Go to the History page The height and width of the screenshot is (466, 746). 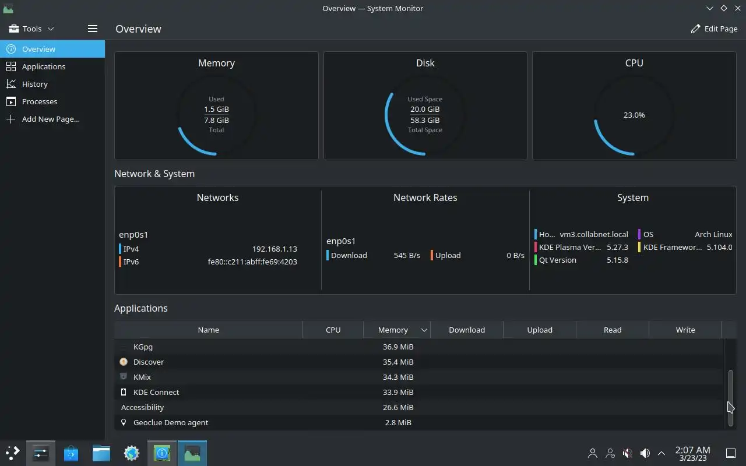[52, 84]
